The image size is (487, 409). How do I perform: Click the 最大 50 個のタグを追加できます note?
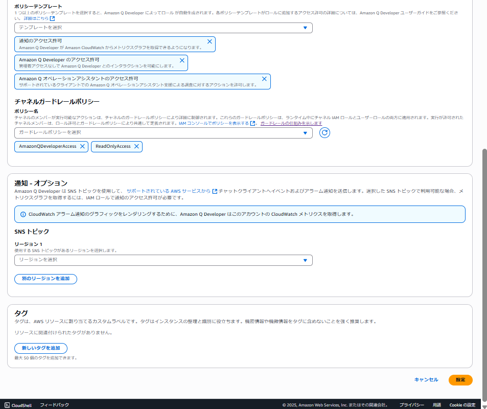click(45, 358)
